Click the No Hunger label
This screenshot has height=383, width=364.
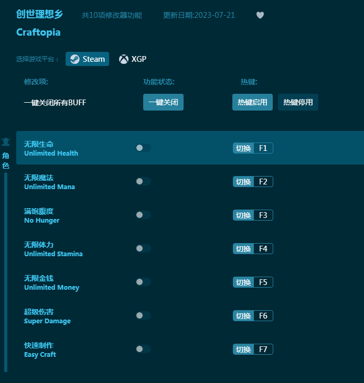click(41, 221)
